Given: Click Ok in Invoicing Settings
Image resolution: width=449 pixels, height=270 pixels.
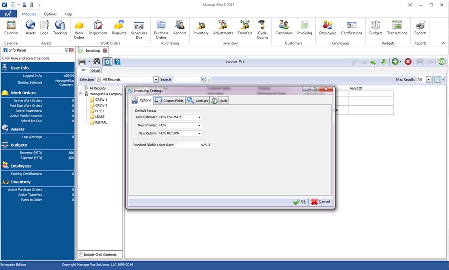Looking at the screenshot, I should 299,202.
